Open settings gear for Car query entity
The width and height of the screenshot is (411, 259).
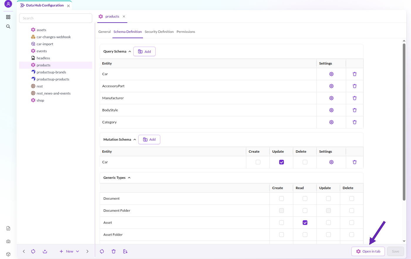[x=331, y=74]
